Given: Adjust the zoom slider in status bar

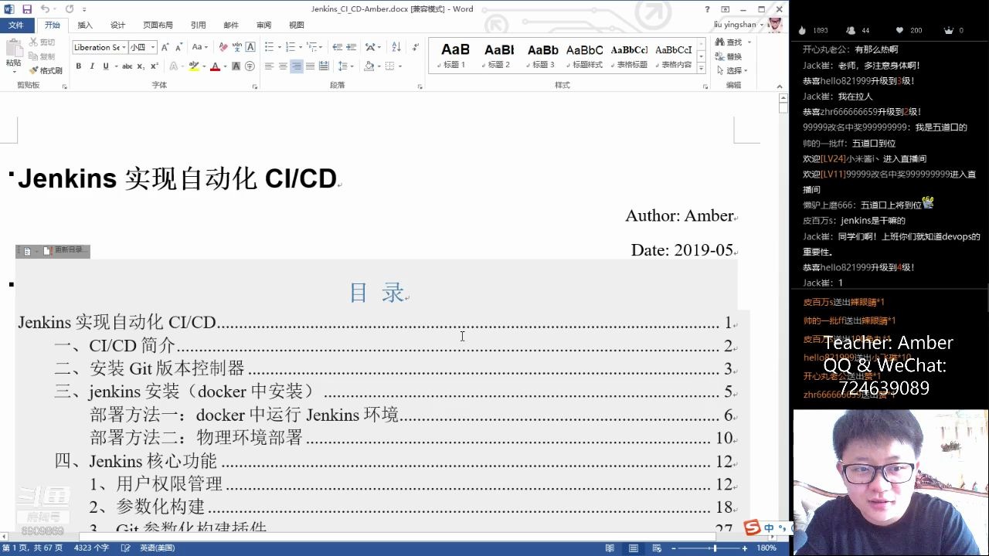Looking at the screenshot, I should coord(715,548).
